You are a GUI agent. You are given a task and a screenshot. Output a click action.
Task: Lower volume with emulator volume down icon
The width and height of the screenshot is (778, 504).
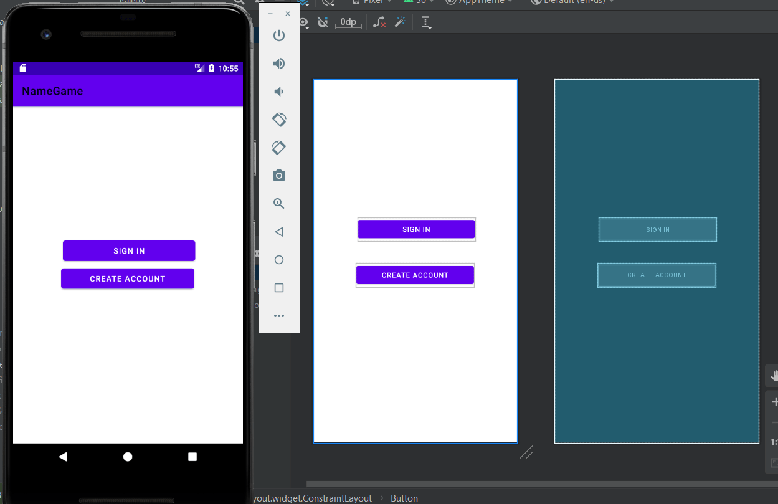279,92
